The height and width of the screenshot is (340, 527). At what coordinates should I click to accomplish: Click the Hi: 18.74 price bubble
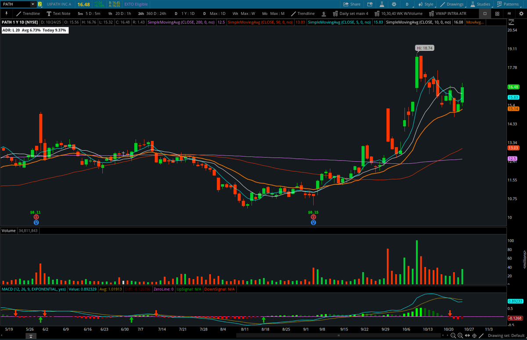click(x=425, y=48)
